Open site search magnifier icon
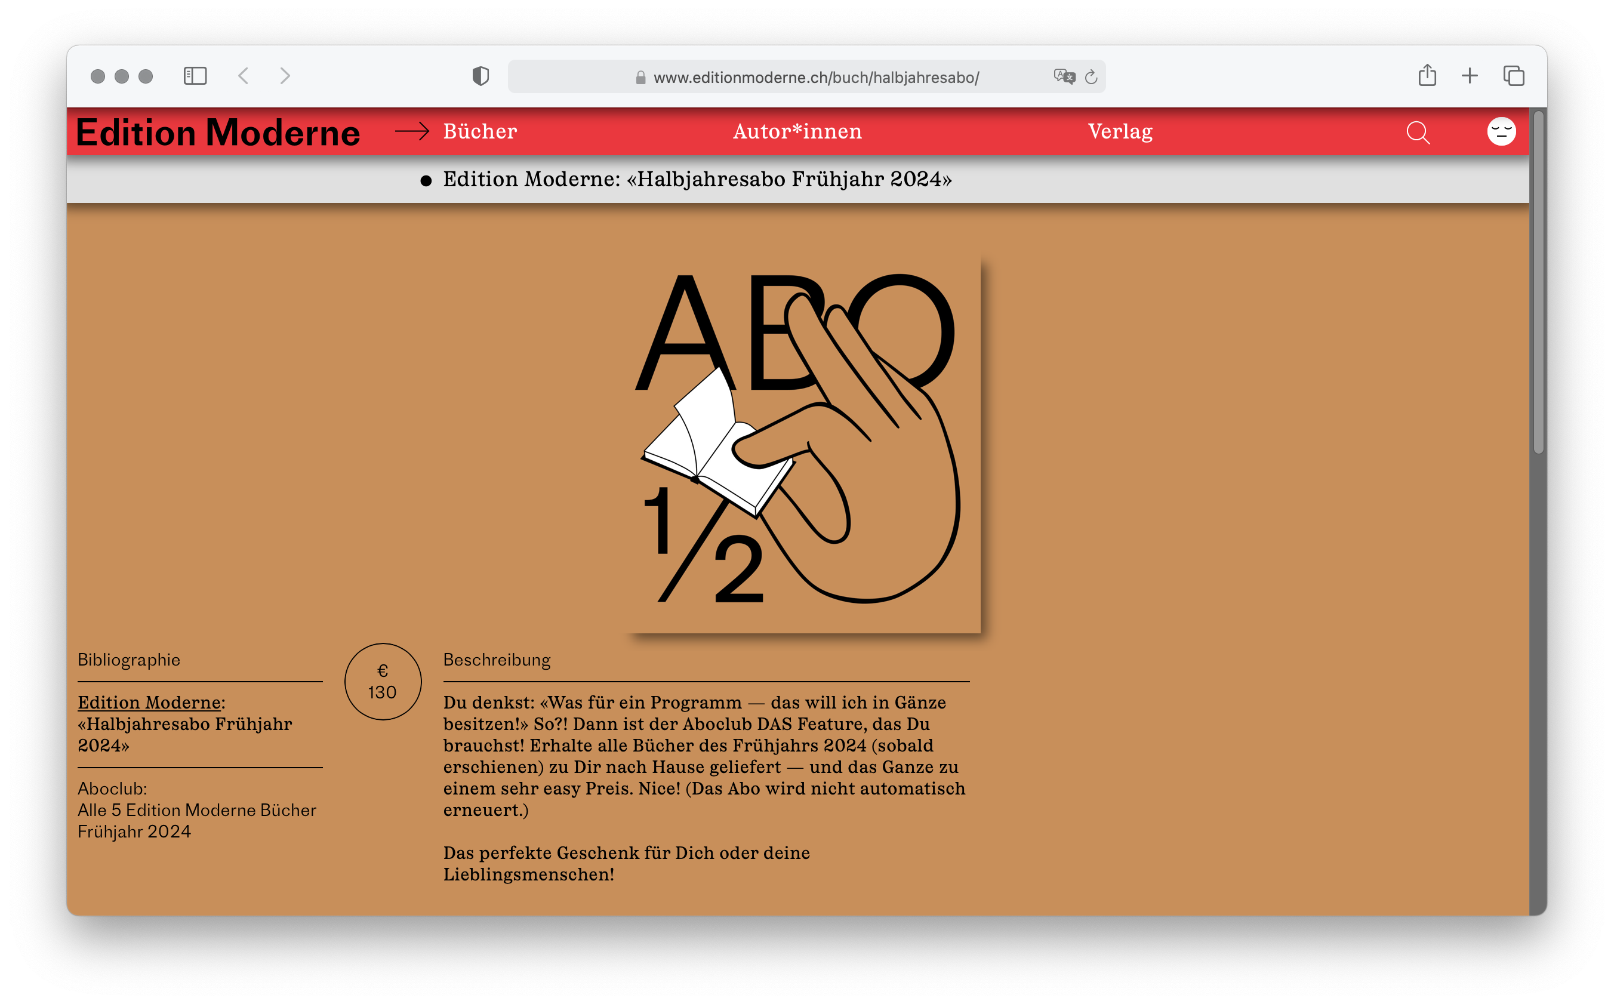1614x1004 pixels. (1418, 132)
